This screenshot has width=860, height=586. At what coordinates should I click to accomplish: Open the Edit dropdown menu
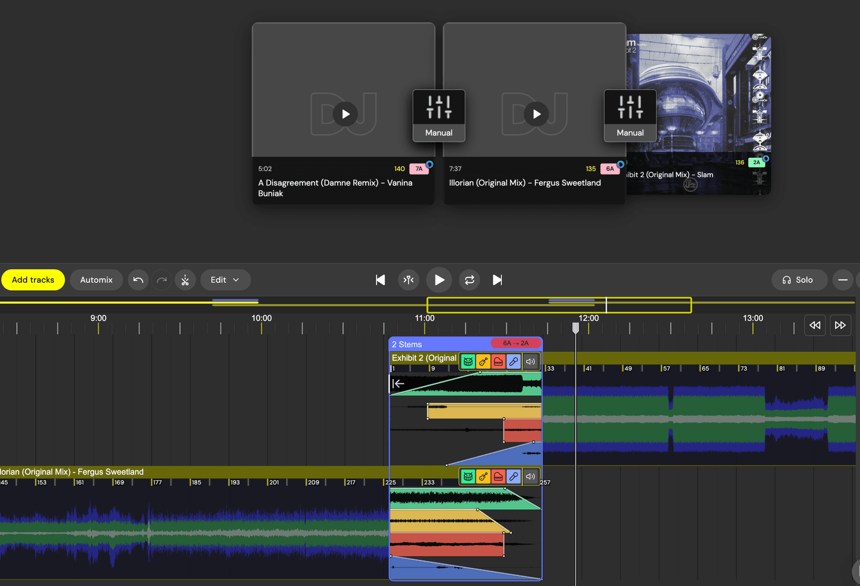225,280
